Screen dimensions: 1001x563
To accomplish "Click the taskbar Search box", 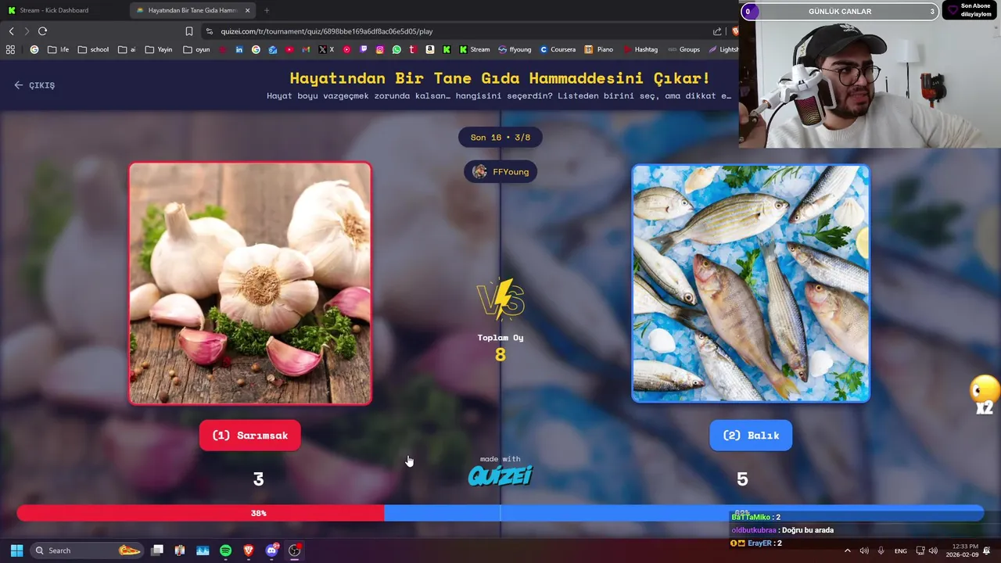I will (x=88, y=550).
